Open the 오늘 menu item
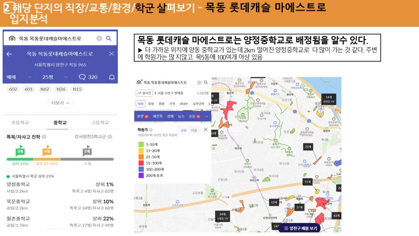Screen dimensions: 419x236 pyautogui.click(x=194, y=116)
